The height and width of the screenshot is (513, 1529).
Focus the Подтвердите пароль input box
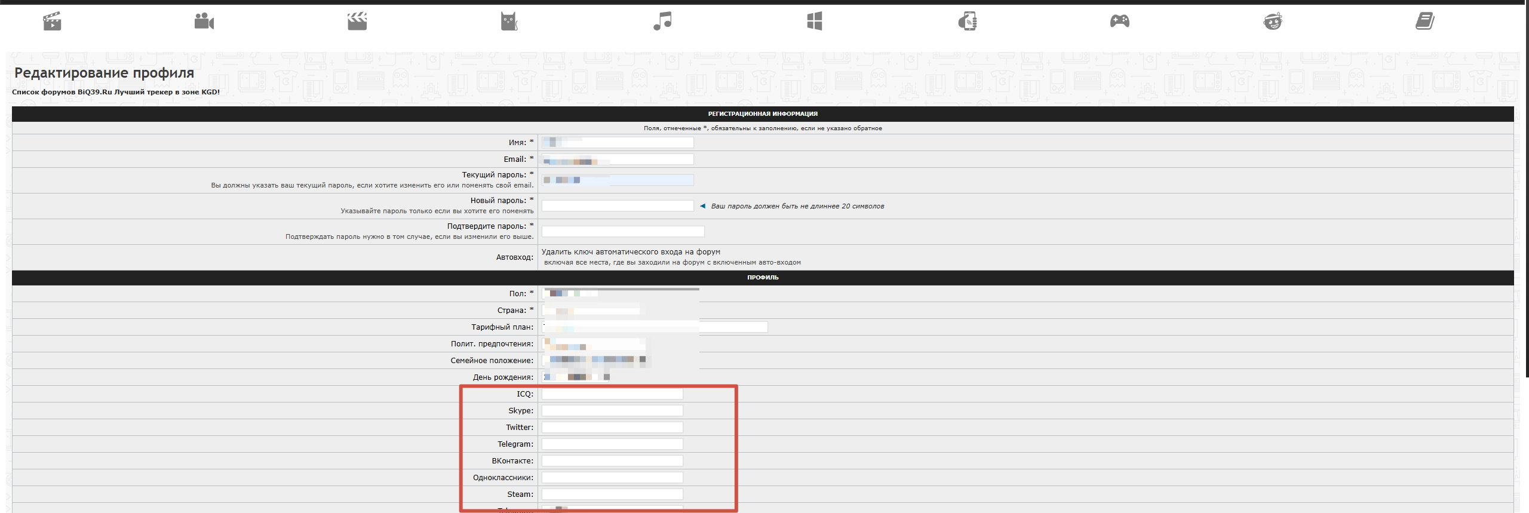pyautogui.click(x=623, y=232)
